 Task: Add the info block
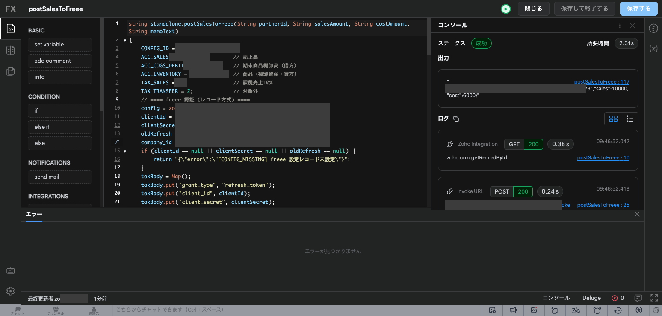click(x=60, y=77)
